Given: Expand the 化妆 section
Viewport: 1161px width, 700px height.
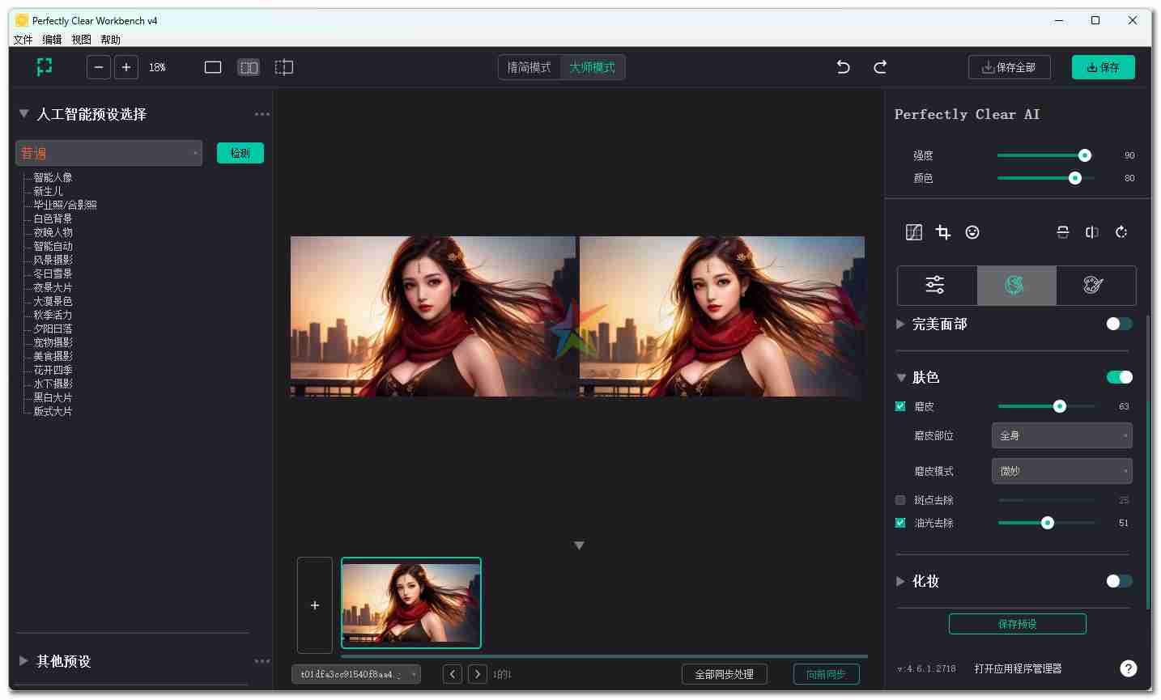Looking at the screenshot, I should 900,581.
